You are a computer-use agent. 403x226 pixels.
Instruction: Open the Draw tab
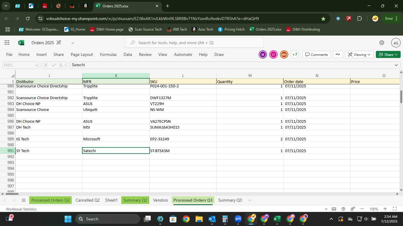(219, 54)
